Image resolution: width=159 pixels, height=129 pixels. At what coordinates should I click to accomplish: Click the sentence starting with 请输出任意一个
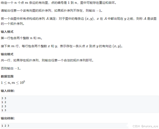click(52, 11)
